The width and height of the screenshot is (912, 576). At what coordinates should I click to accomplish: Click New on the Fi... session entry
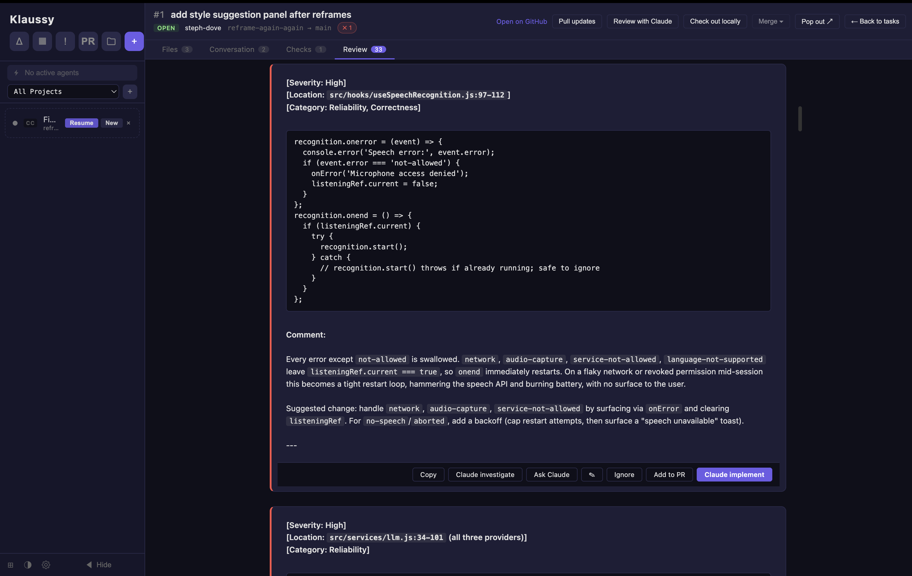coord(111,123)
